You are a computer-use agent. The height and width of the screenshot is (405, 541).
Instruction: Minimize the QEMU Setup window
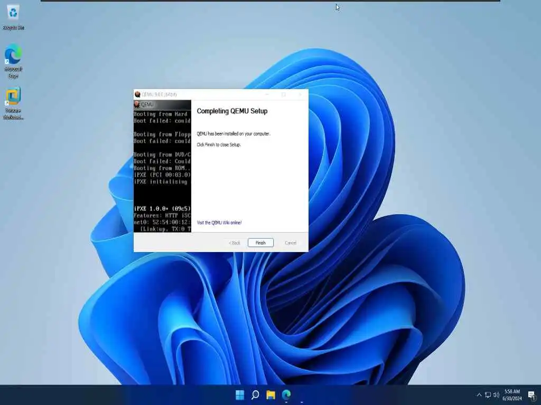[267, 94]
